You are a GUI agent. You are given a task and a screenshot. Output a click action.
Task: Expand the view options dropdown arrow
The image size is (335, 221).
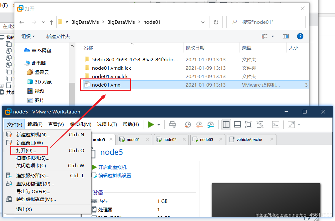click(x=273, y=37)
